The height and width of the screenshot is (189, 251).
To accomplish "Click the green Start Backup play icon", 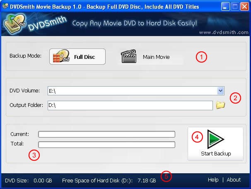I will (215, 139).
